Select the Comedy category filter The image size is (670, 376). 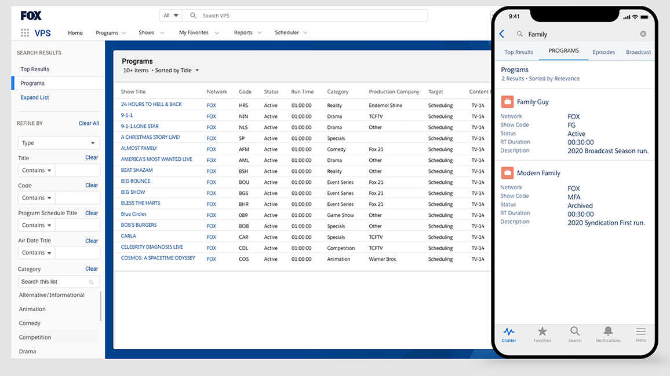pyautogui.click(x=30, y=323)
